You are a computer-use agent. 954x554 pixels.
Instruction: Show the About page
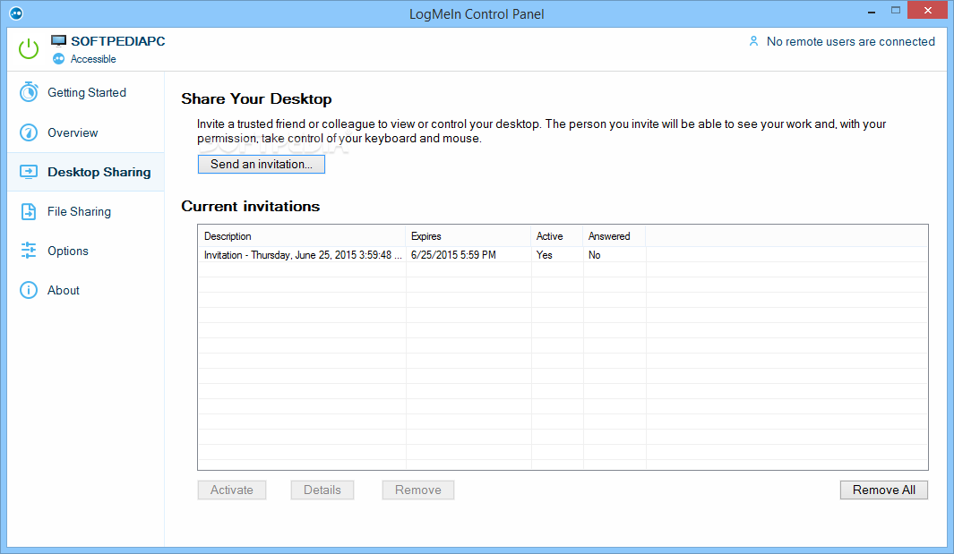click(x=86, y=290)
